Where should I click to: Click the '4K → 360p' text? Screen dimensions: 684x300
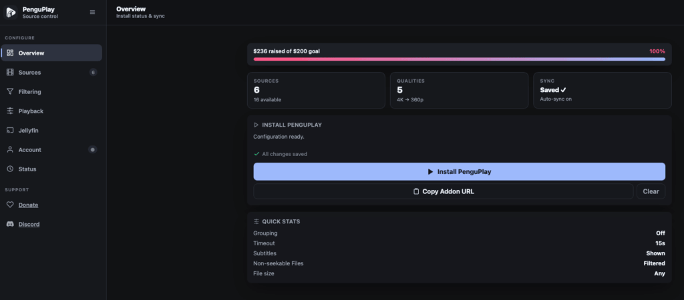[410, 100]
